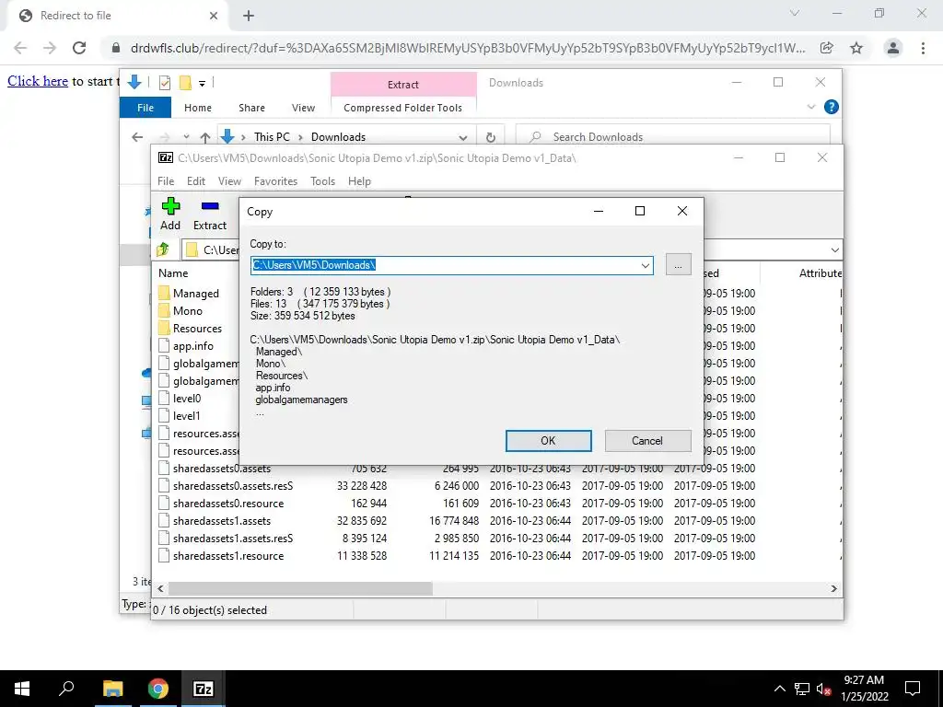
Task: Click Explorer's refresh icon
Action: (x=491, y=137)
